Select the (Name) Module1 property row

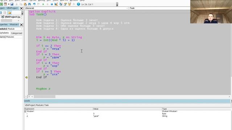[x=11, y=37]
